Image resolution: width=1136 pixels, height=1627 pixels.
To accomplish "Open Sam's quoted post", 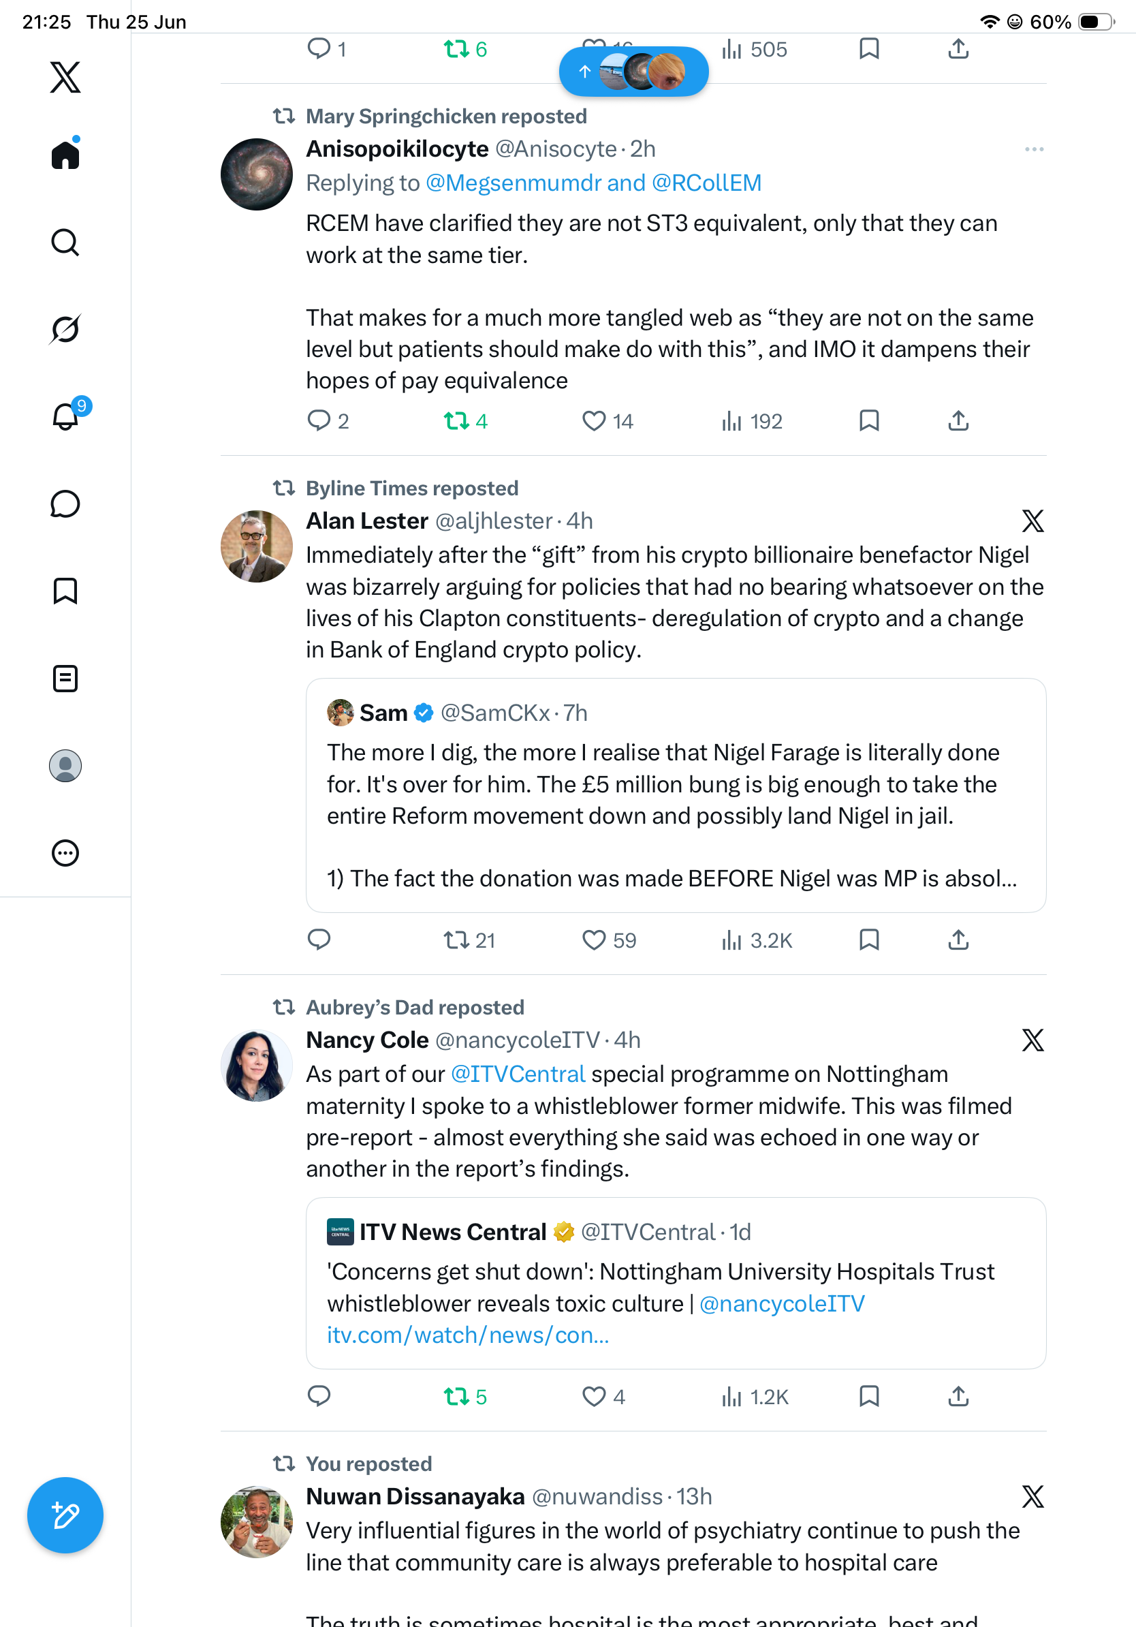I will [676, 795].
